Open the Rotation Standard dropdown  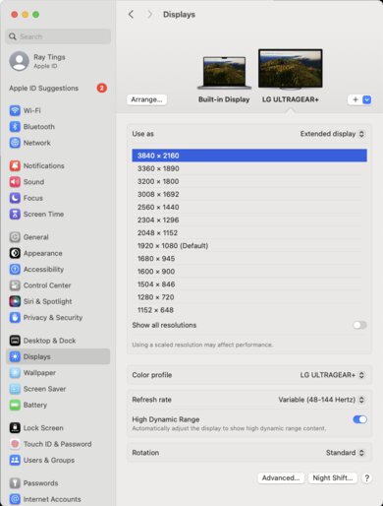(345, 453)
